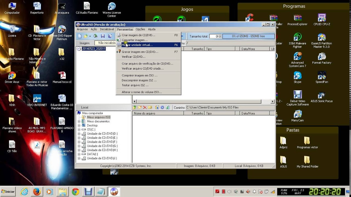351x197 pixels.
Task: Select Gravar imagem em CD/DVD entry
Action: (x=148, y=52)
